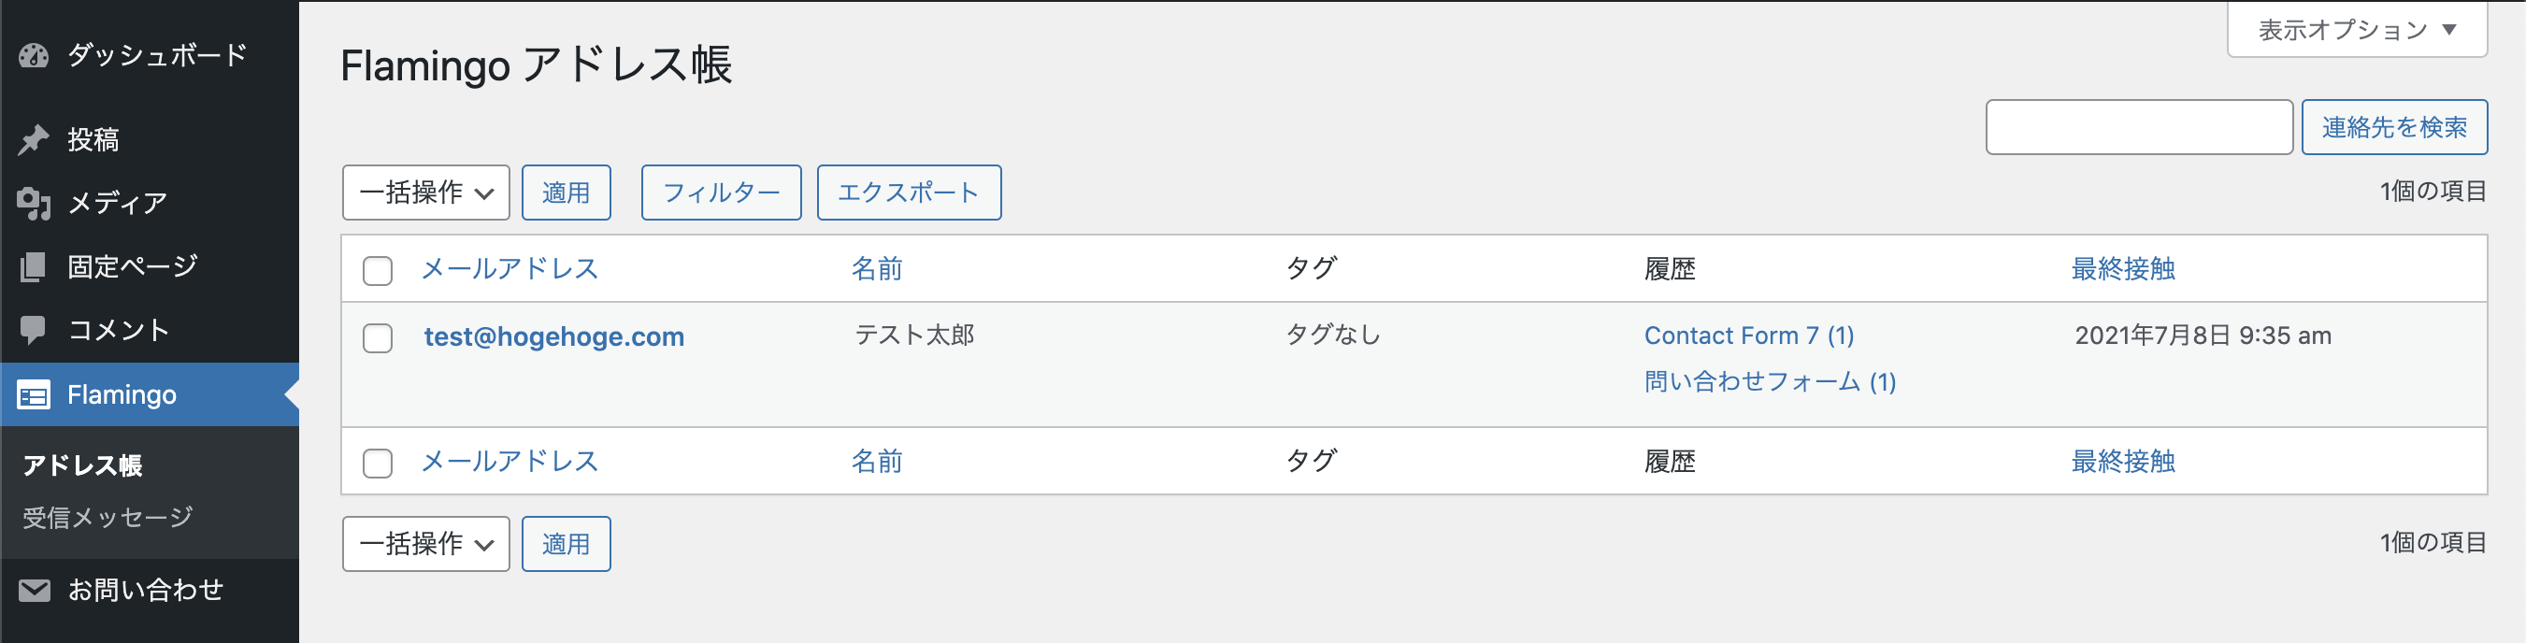Open the test@hogehoge.com contact link
The image size is (2526, 643).
pos(554,336)
